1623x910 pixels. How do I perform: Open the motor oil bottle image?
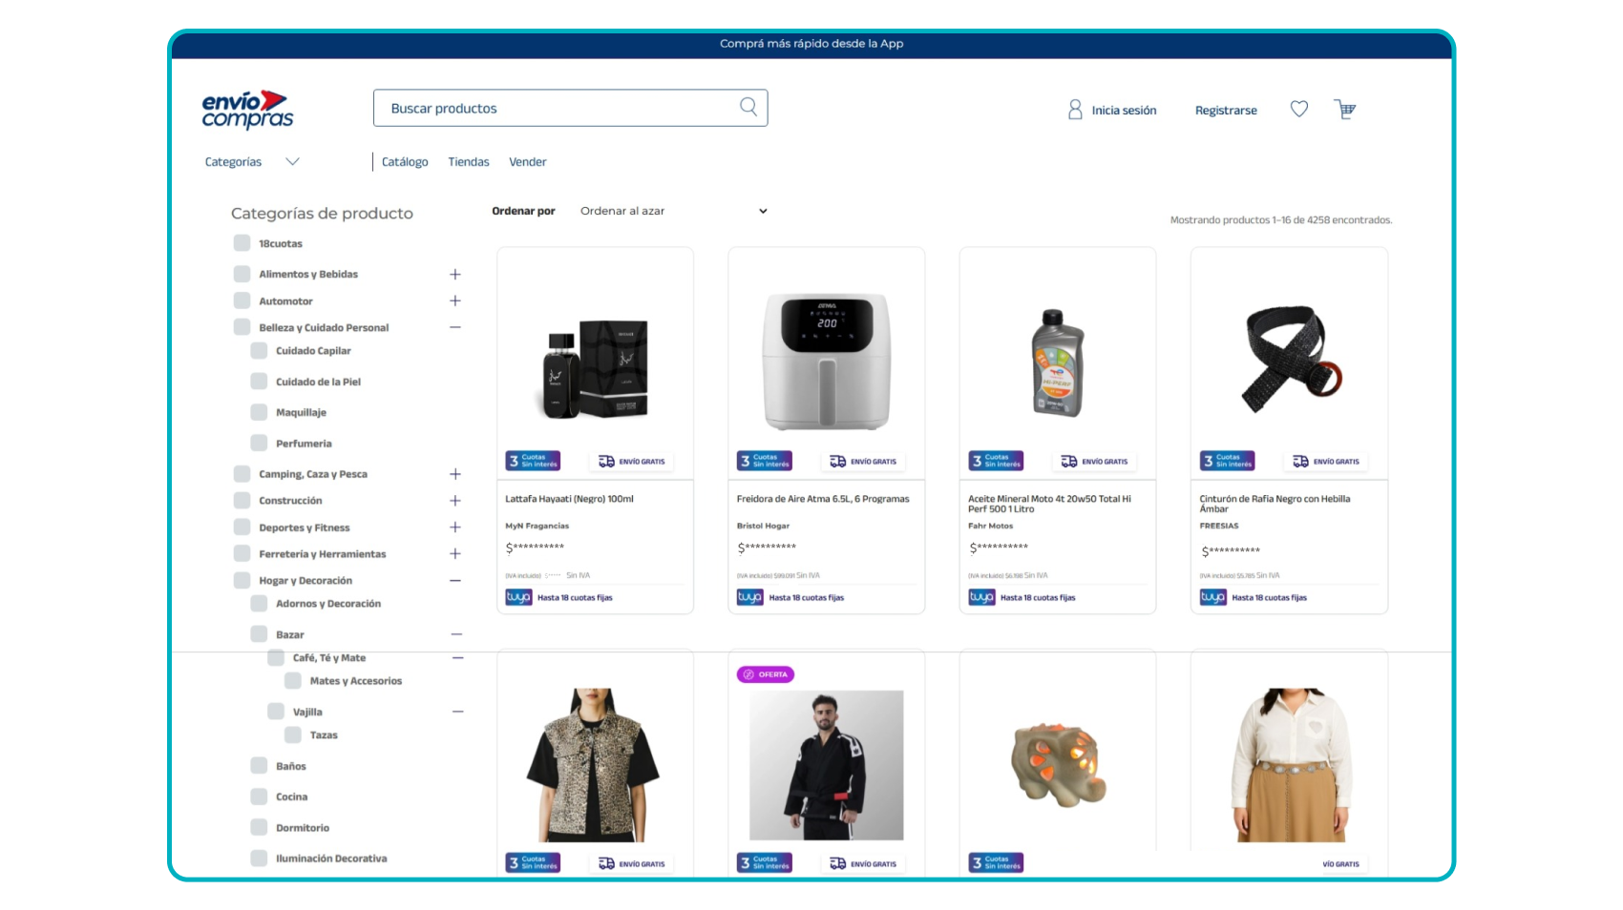[x=1058, y=363]
